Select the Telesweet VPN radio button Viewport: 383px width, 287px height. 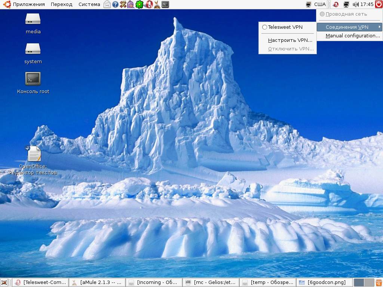[265, 27]
